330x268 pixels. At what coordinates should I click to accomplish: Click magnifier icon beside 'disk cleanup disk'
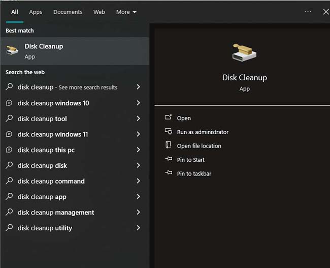click(9, 165)
